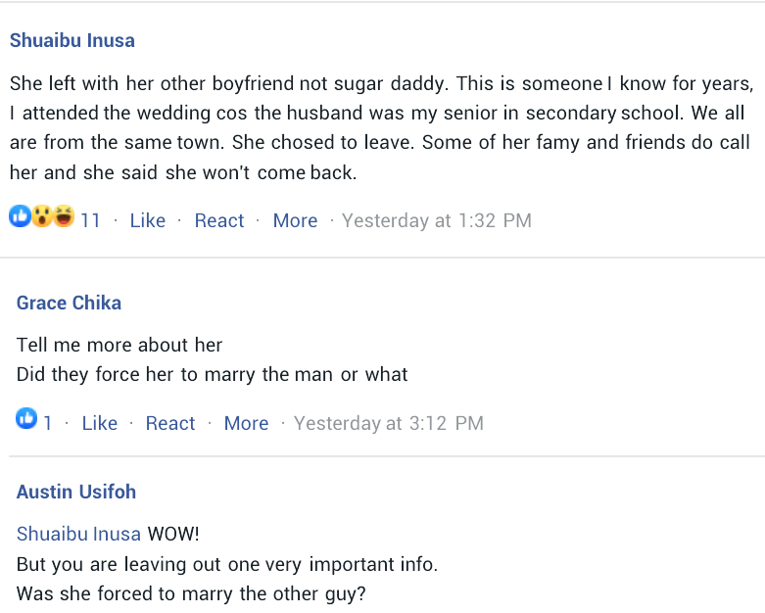Viewport: 765px width, 613px height.
Task: Open reaction count 11 on Shuaibu's comment
Action: click(x=90, y=220)
